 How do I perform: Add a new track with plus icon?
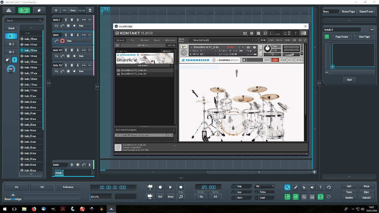tap(56, 10)
